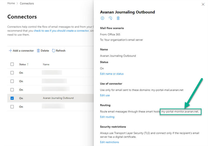Check the last connector row checkbox
The width and height of the screenshot is (208, 146).
[x=12, y=107]
